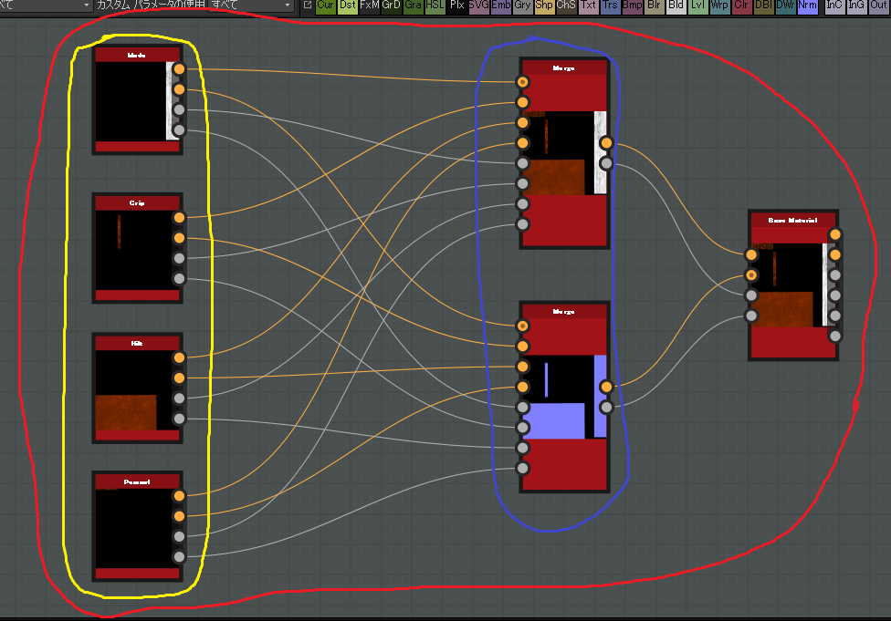Click Hilt node's first orange output connector

[x=179, y=357]
